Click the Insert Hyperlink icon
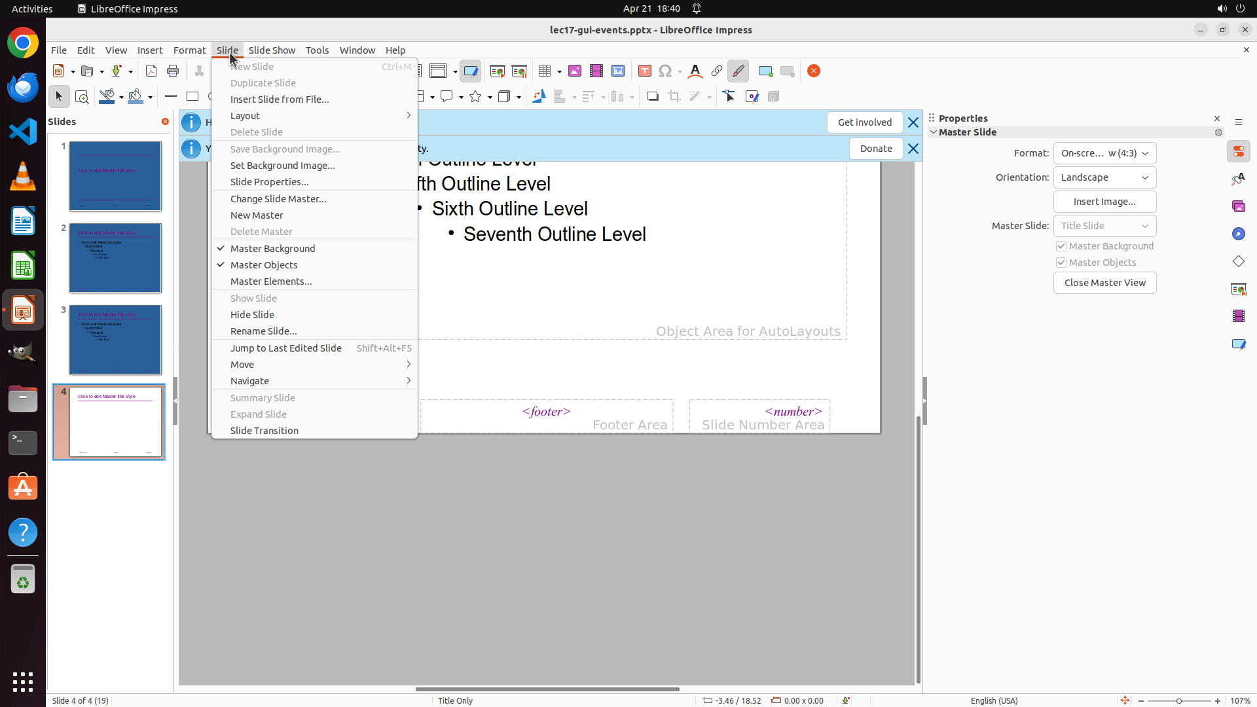This screenshot has height=707, width=1257. [x=717, y=71]
